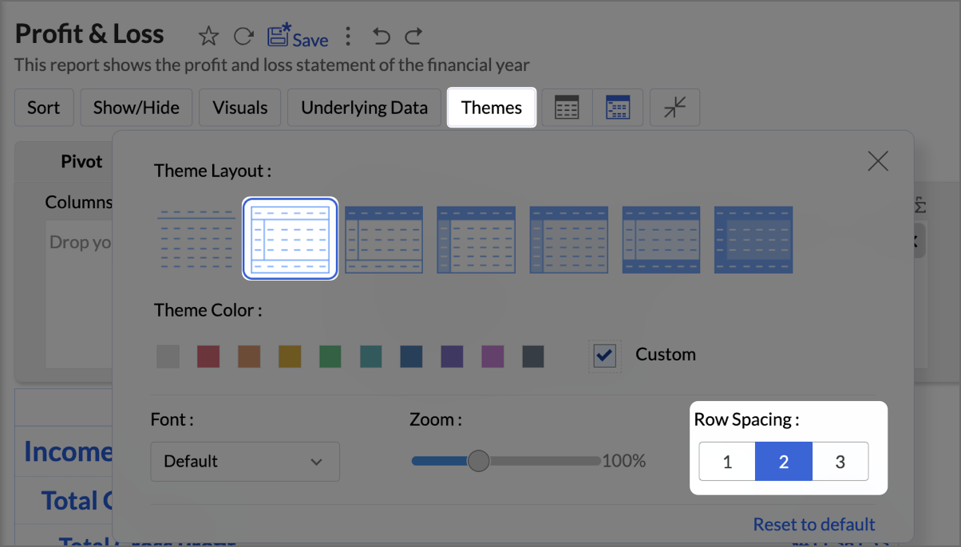
Task: Select the first plain-lines theme layout thumbnail
Action: (x=196, y=239)
